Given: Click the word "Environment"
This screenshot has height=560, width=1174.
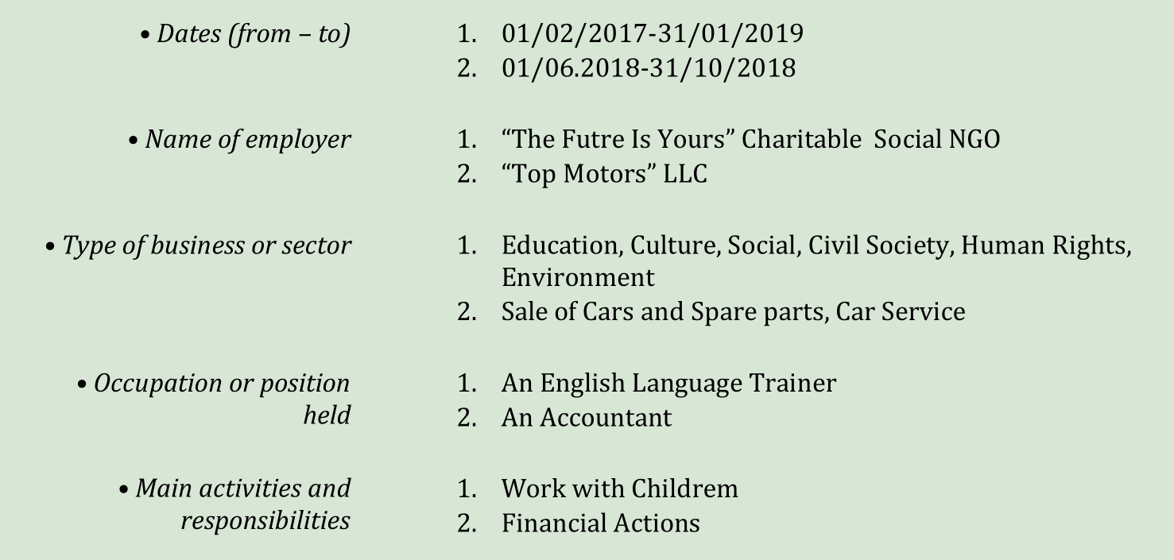Looking at the screenshot, I should (578, 278).
